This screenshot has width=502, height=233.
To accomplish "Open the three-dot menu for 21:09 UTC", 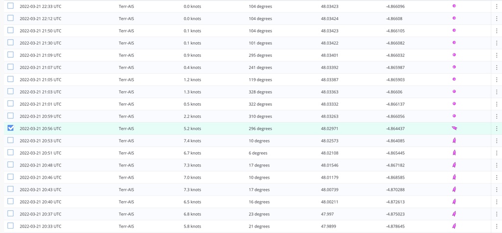I will 497,55.
